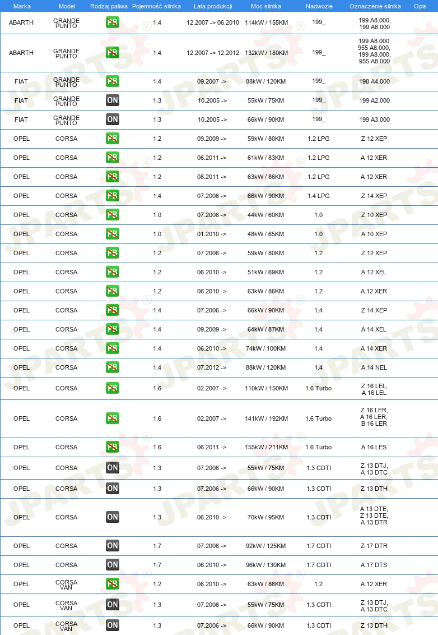Click petrol icon in Corsa 09.2009 1.2 LPG row
438x635 pixels.
[x=113, y=138]
